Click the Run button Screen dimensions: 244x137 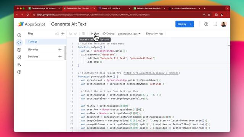(95, 33)
